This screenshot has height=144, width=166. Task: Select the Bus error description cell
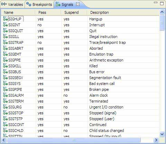97,72
